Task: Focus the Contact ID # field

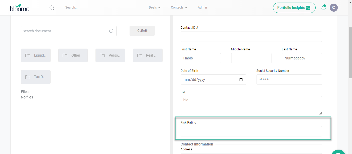Action: [x=251, y=37]
